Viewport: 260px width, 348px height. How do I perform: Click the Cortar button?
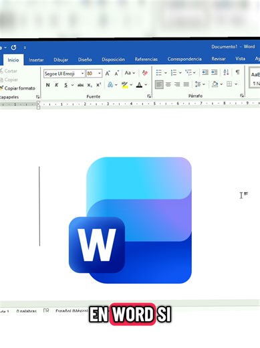point(9,71)
